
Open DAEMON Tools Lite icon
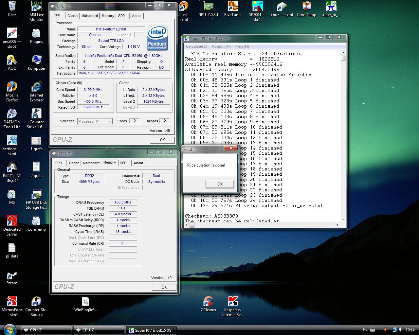[x=12, y=118]
